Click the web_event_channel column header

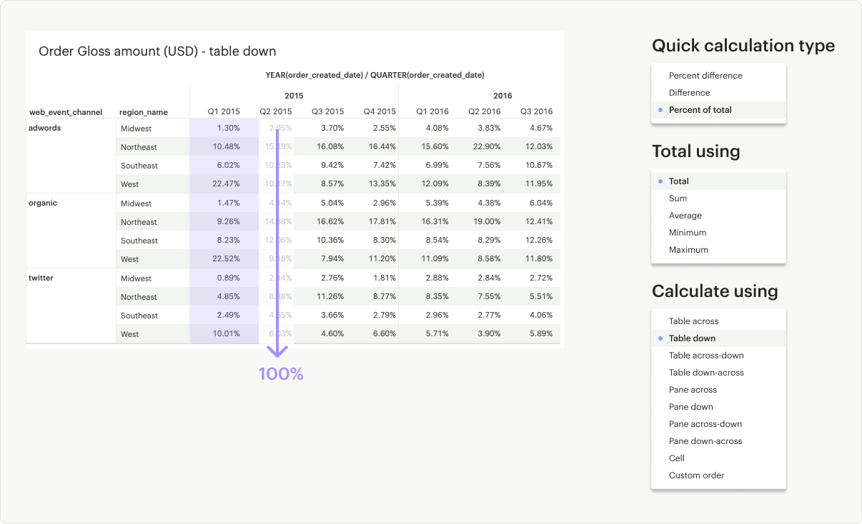pos(66,112)
